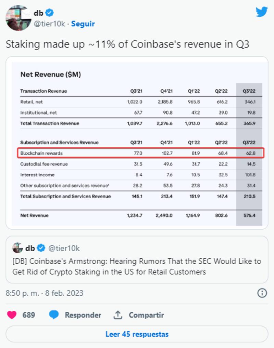The image size is (274, 348).
Task: Click the Twitter bird logo
Action: tap(262, 12)
